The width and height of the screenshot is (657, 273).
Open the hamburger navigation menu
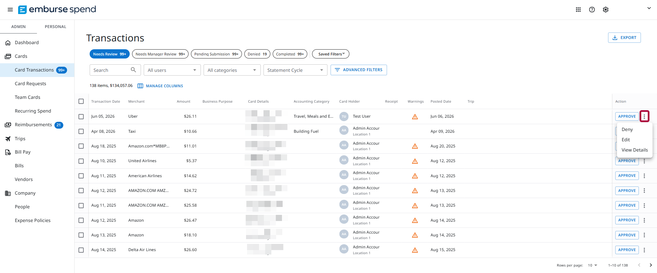click(x=10, y=10)
